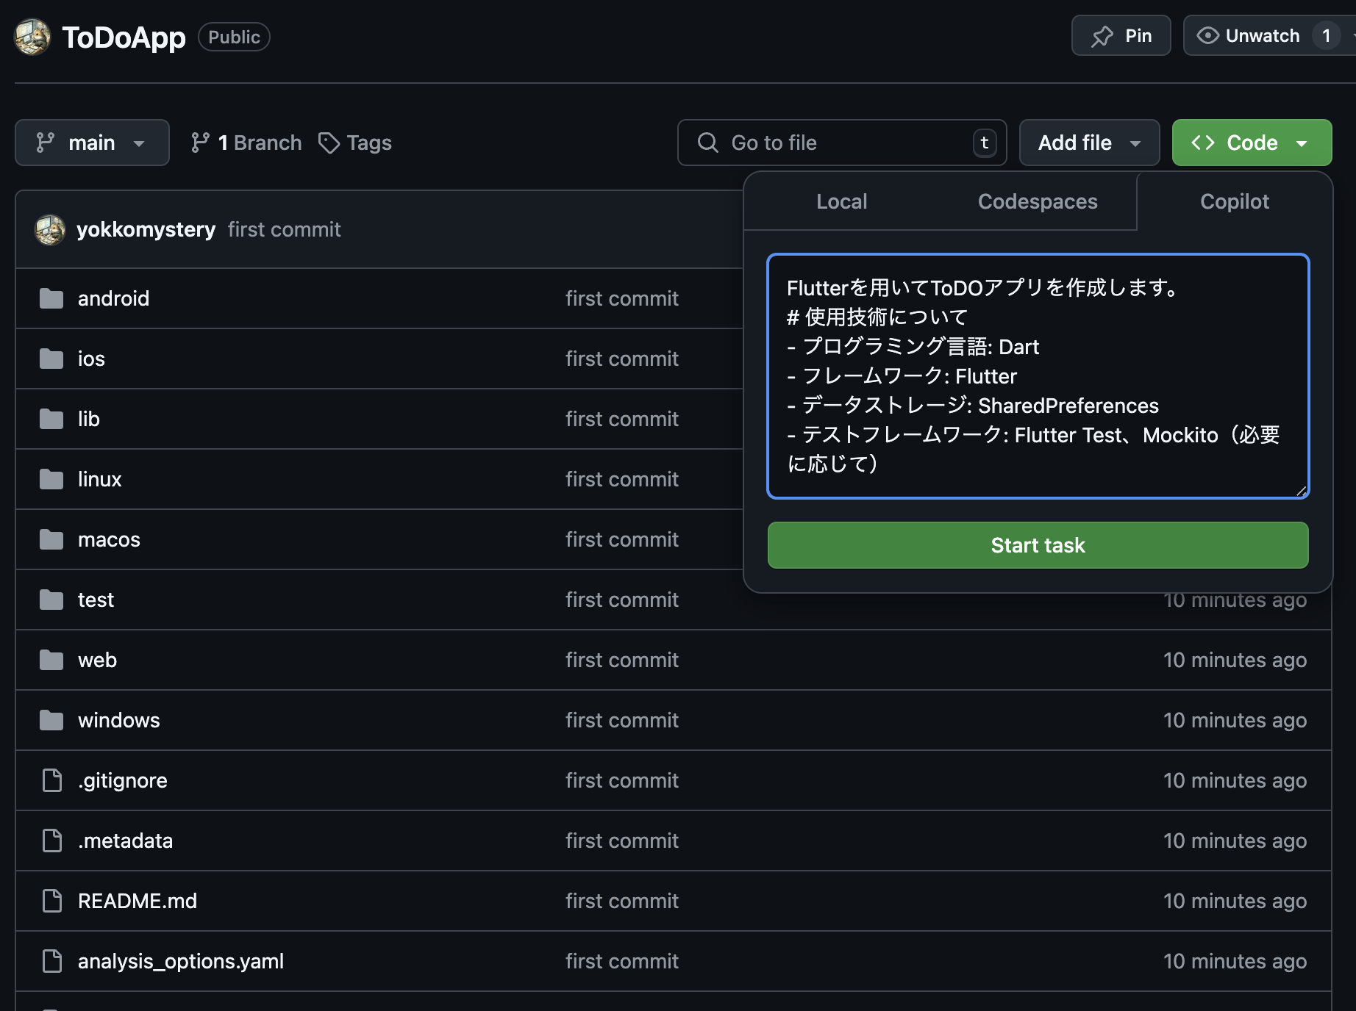Image resolution: width=1356 pixels, height=1011 pixels.
Task: Open the ios directory link
Action: 91,359
